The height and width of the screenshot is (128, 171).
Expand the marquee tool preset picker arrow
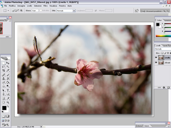(9, 11)
